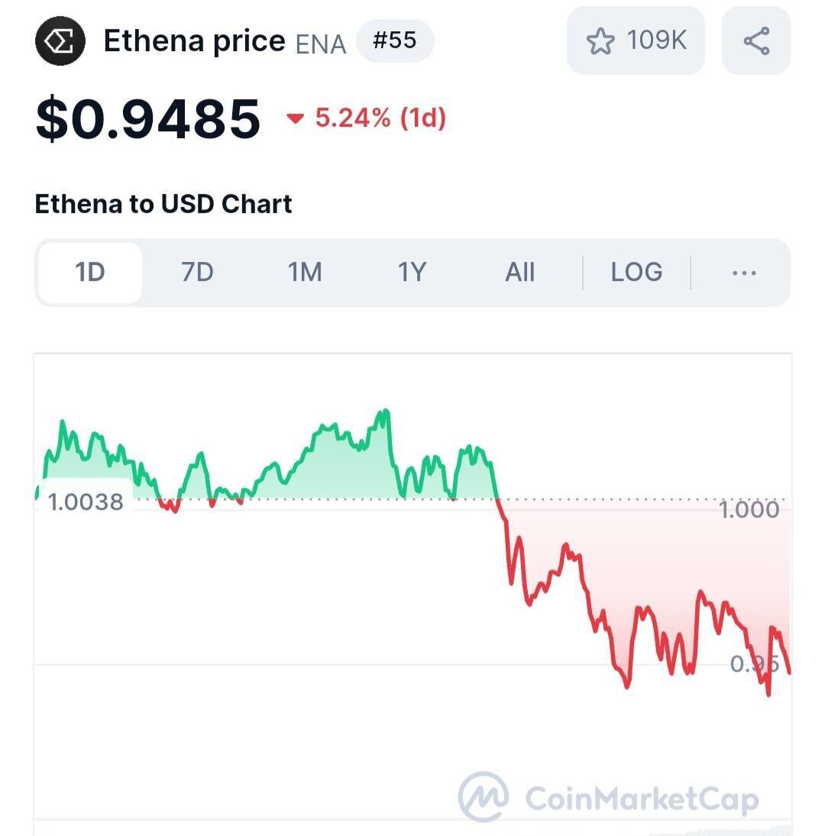Click the 109K watchlist count
825x836 pixels.
point(656,40)
